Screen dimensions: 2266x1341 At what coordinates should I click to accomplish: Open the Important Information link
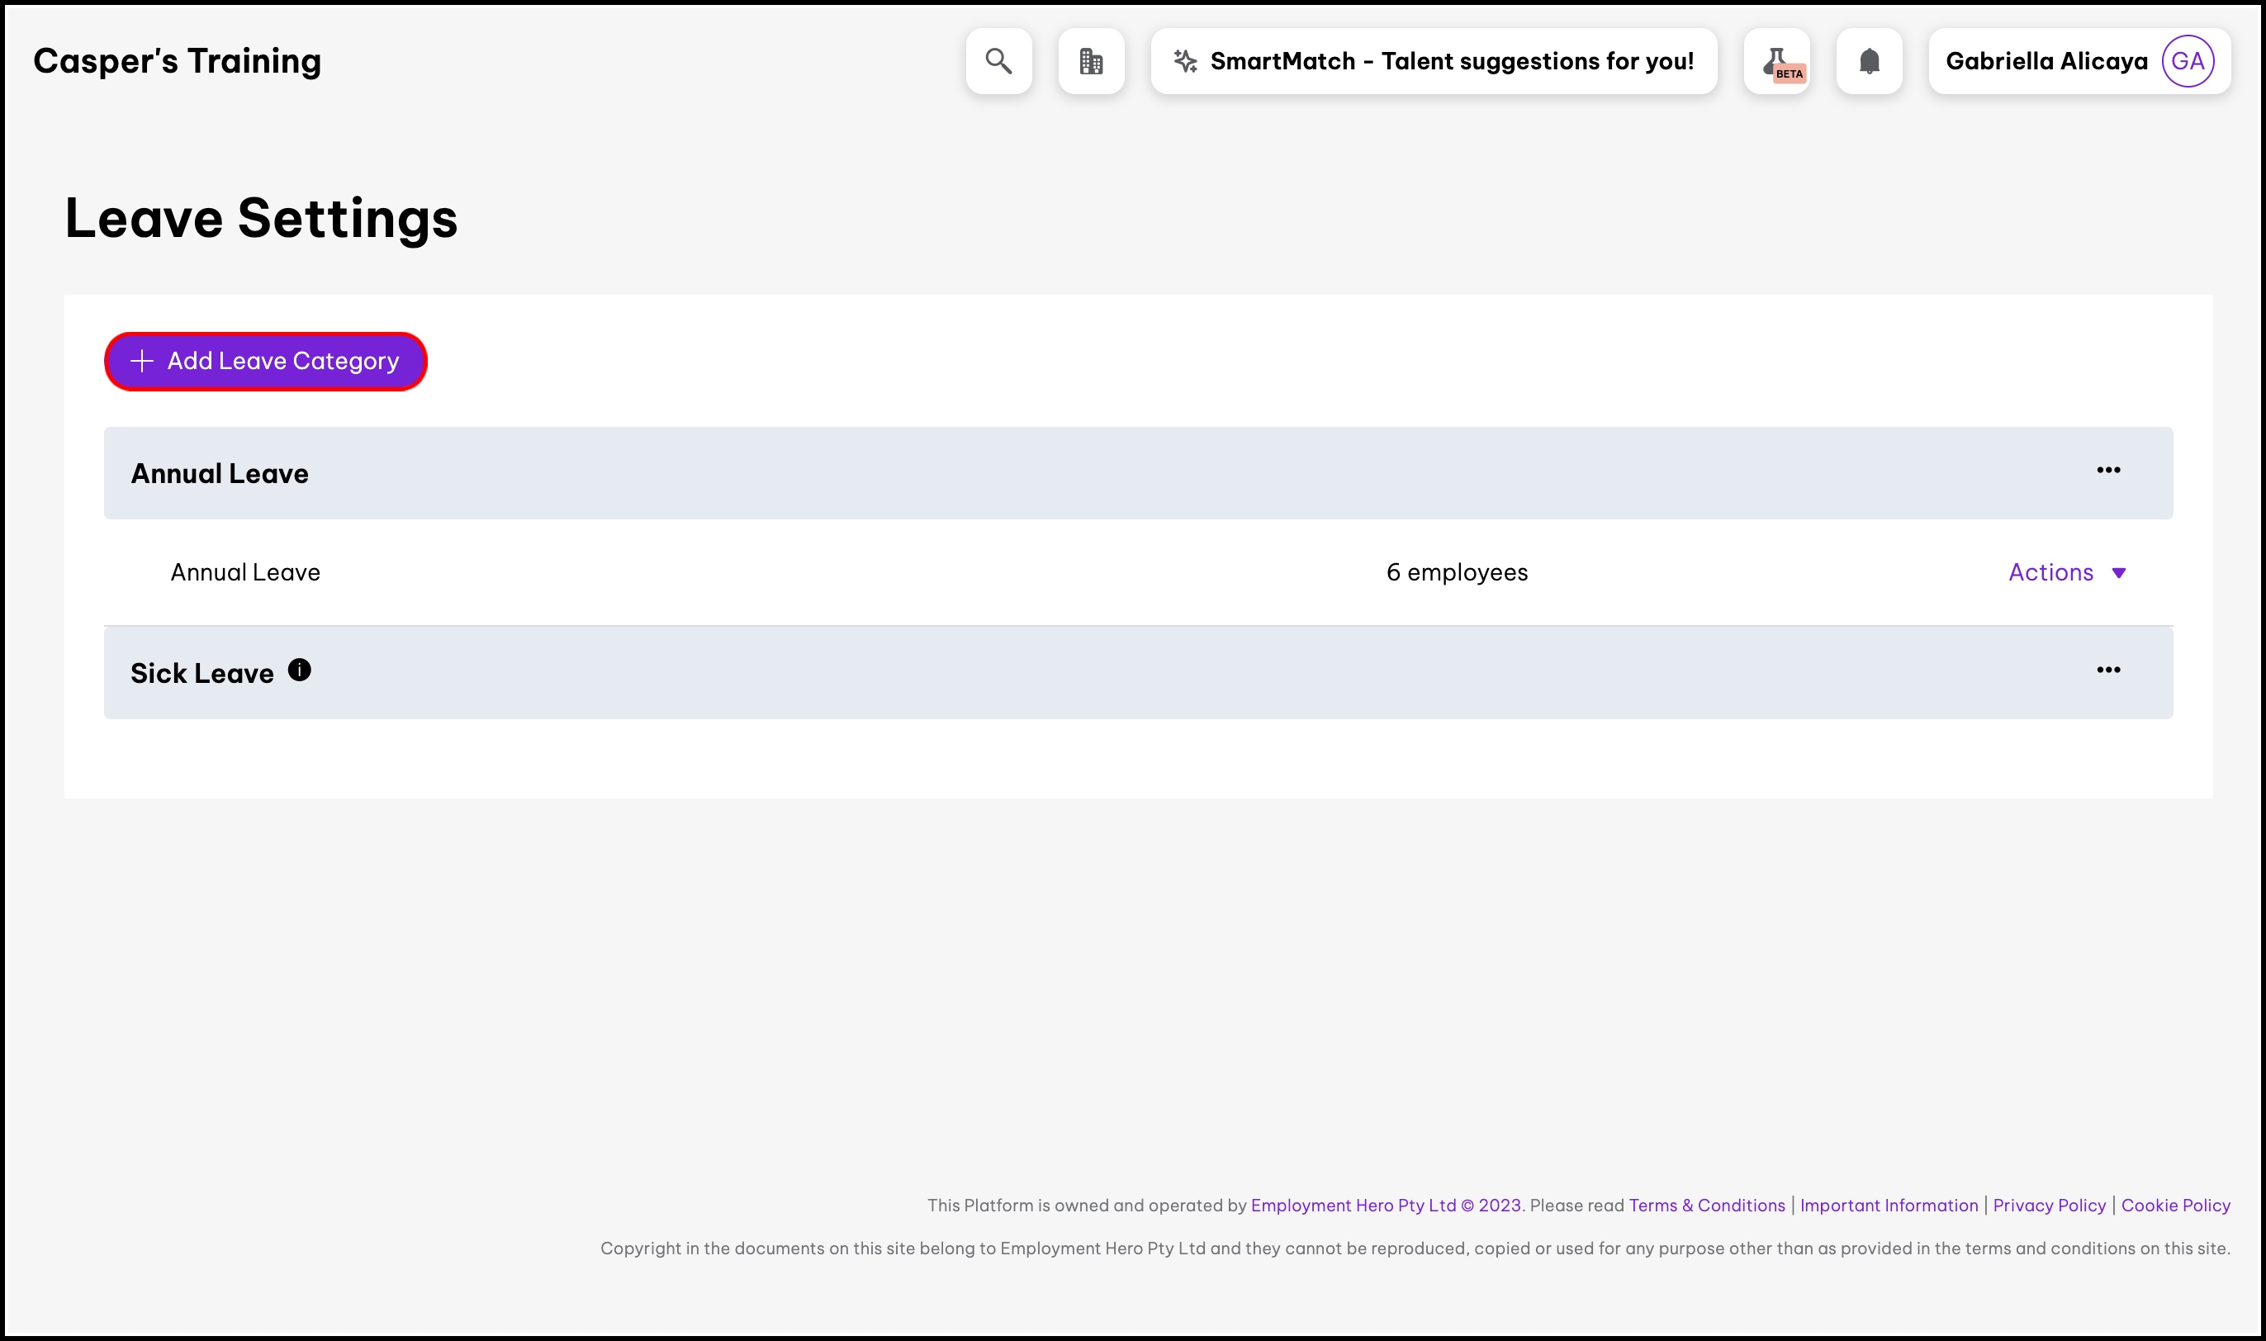click(1889, 1205)
